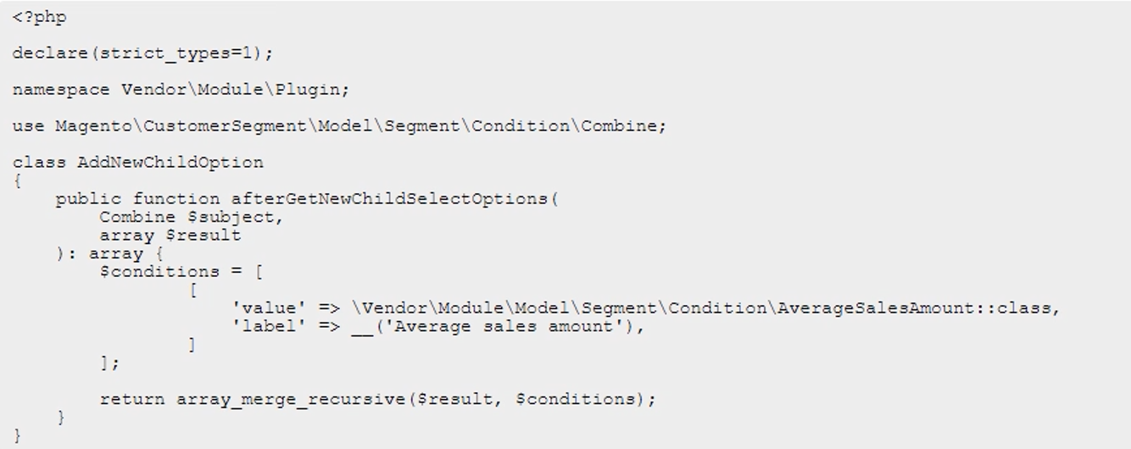Click the Combine $subject parameter
The image size is (1131, 449).
191,217
